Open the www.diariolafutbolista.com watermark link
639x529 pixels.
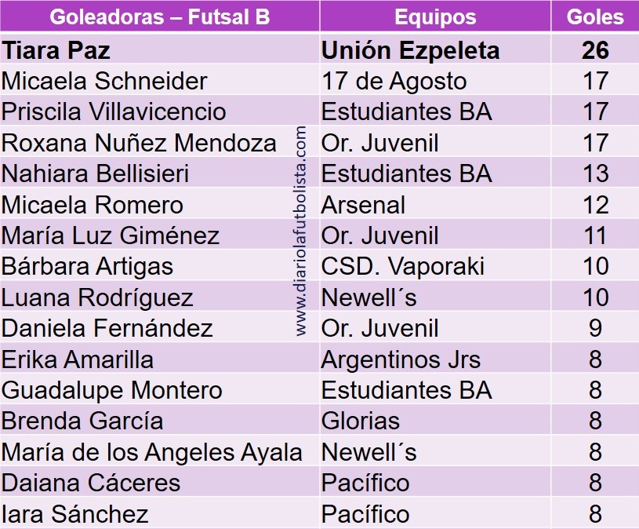[x=301, y=231]
